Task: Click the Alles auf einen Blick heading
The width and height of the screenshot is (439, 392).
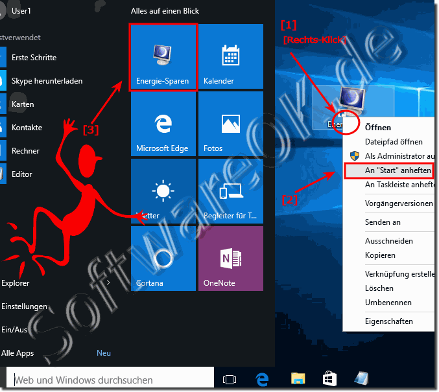Action: [x=165, y=11]
